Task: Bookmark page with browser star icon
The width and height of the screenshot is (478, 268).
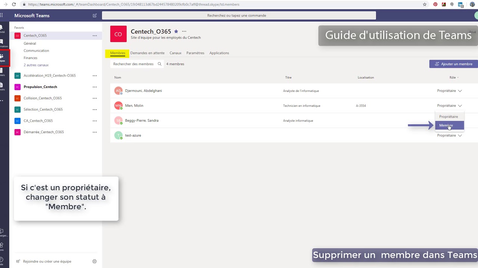Action: pos(425,4)
